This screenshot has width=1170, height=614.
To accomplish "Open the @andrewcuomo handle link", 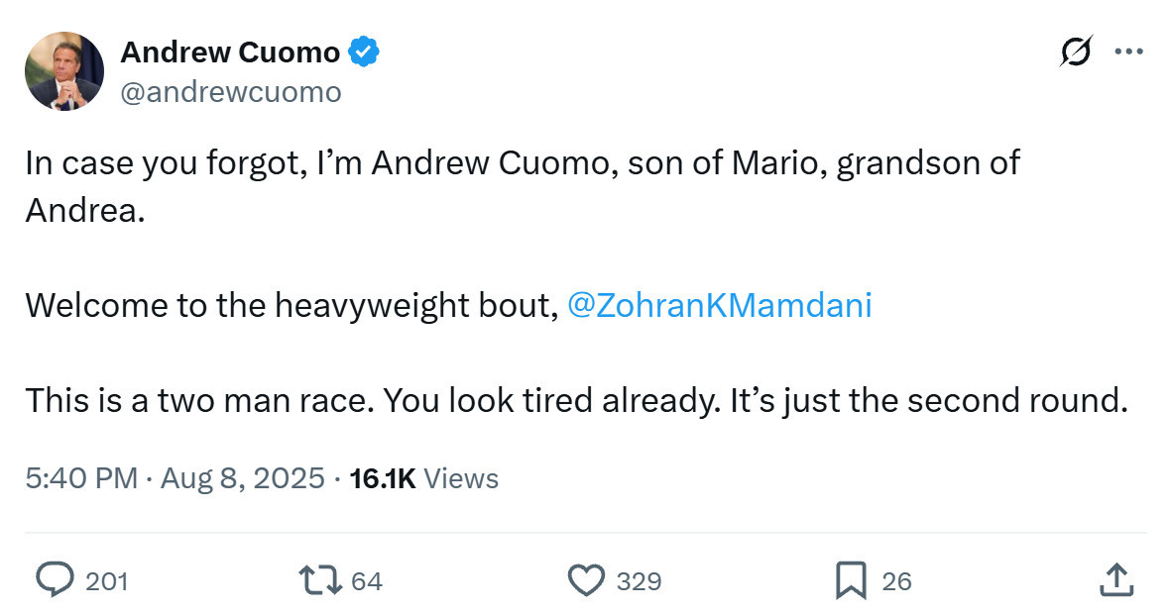I will (231, 92).
